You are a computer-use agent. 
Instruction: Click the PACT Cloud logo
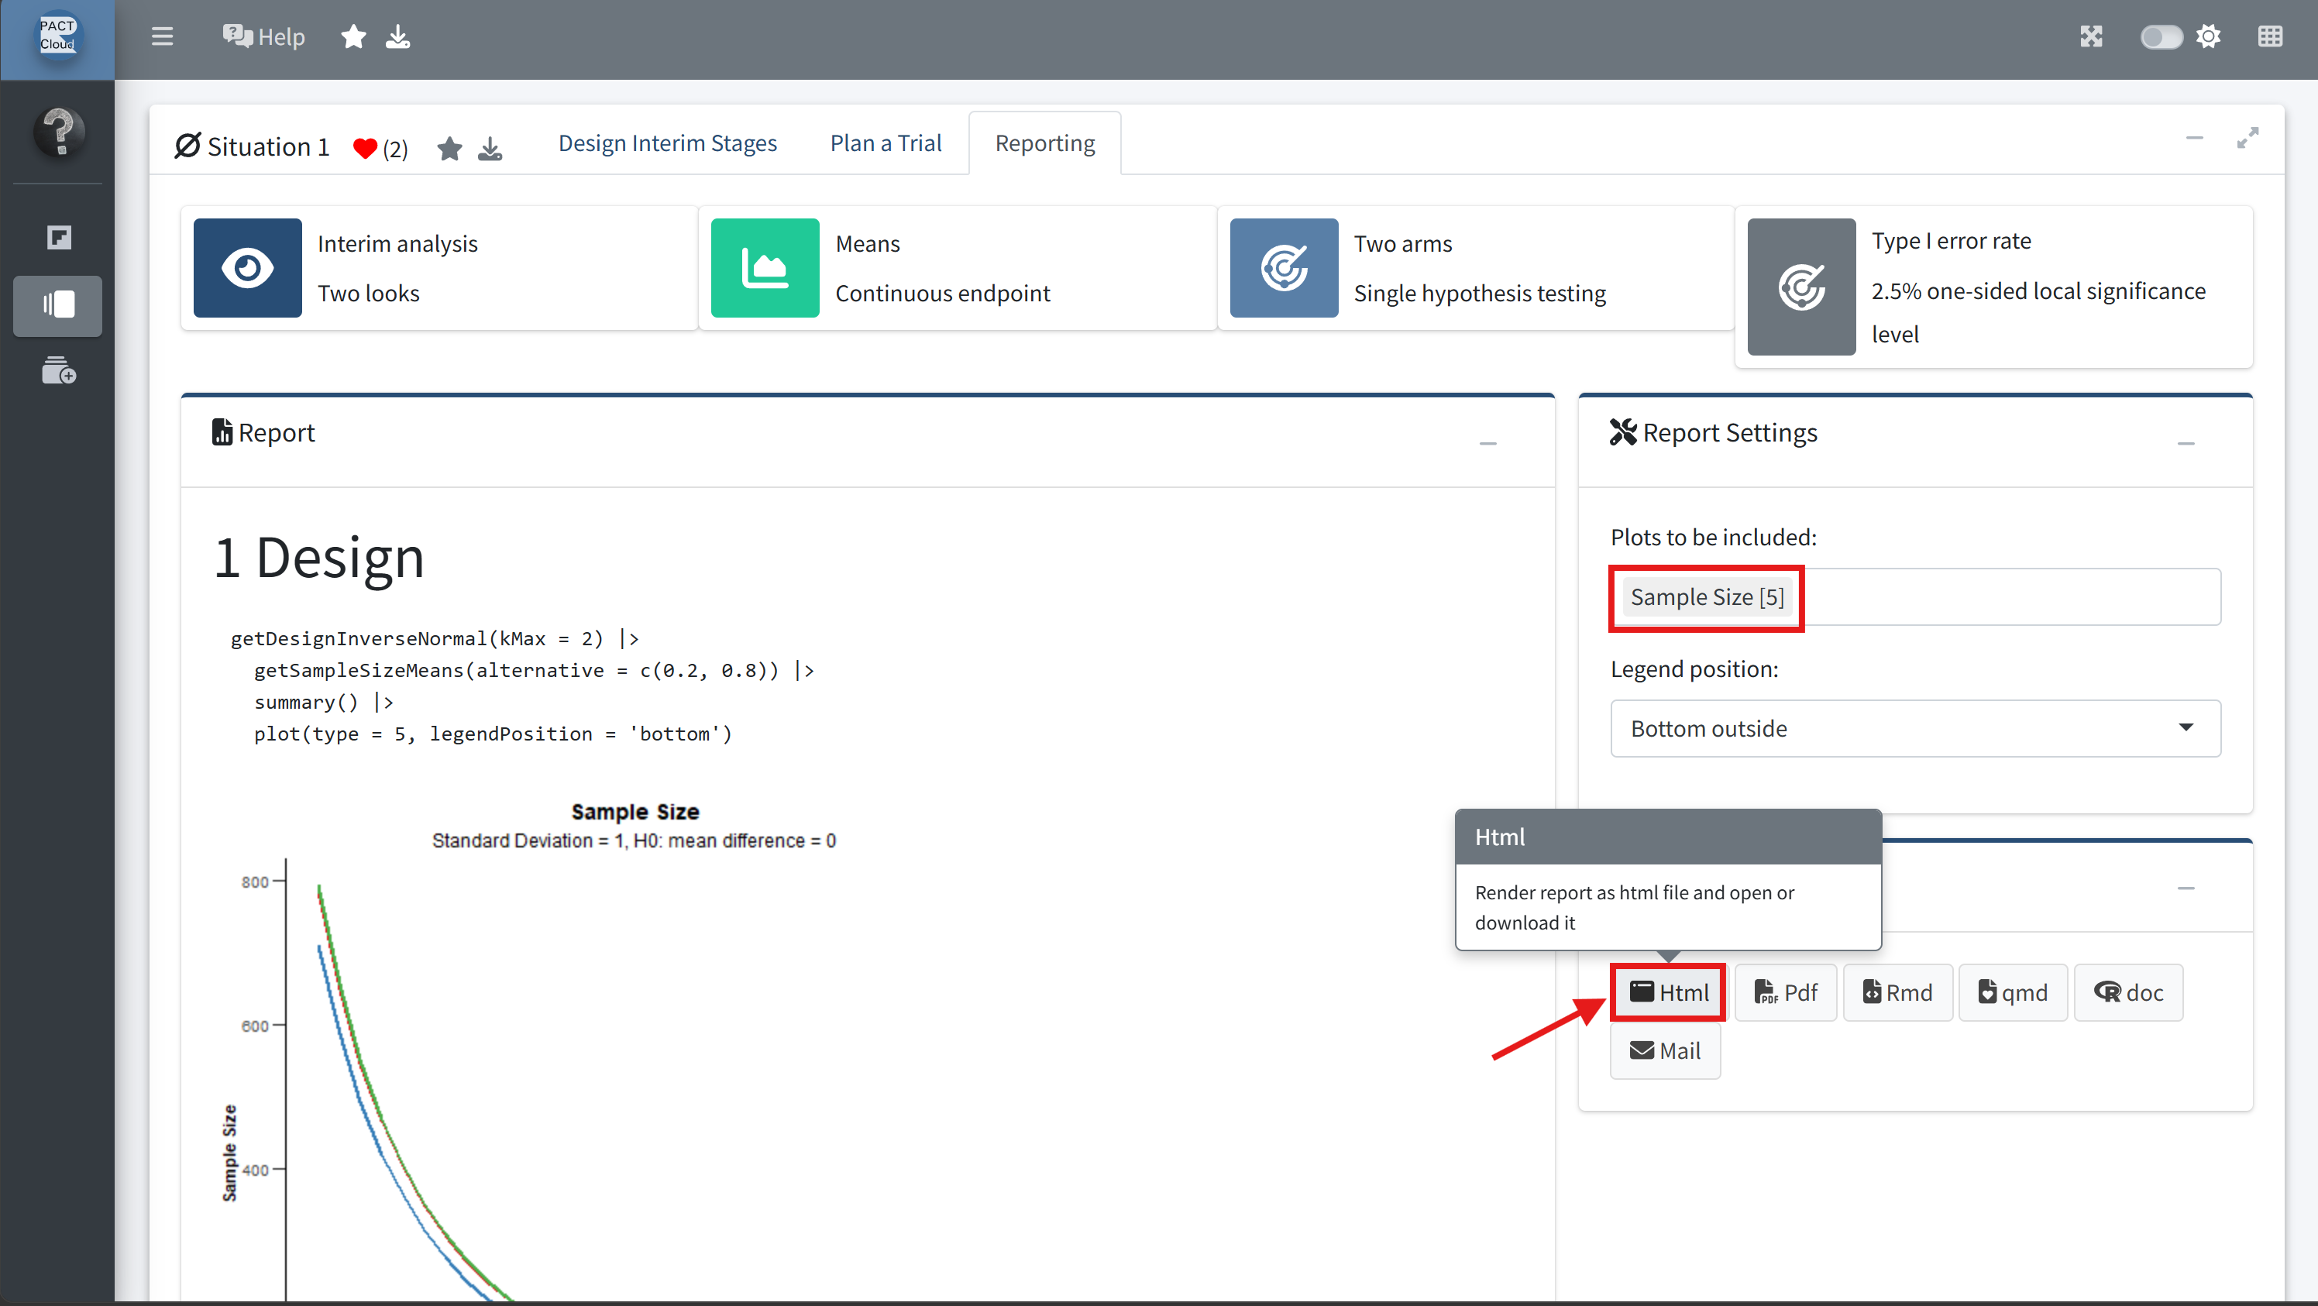click(57, 36)
